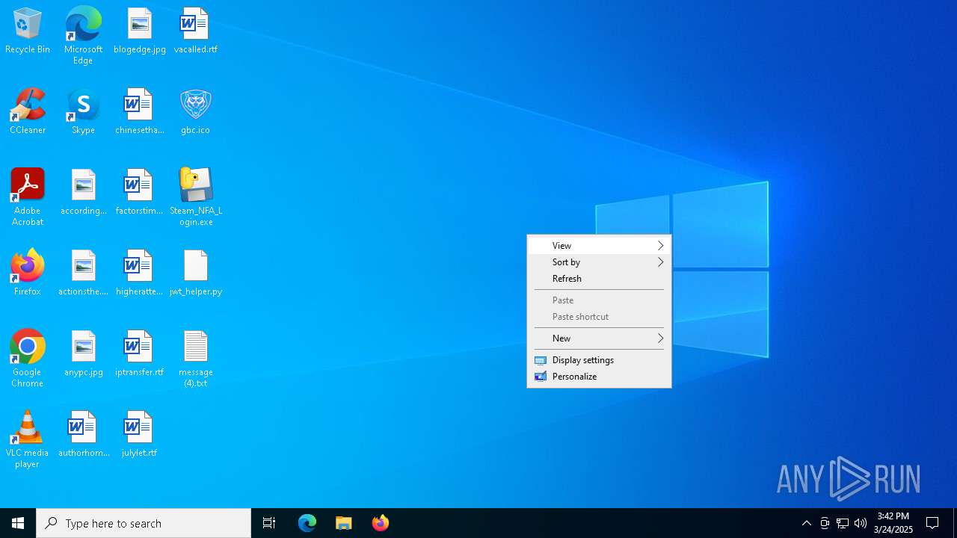Choose Refresh in the context menu
This screenshot has width=957, height=538.
(599, 279)
